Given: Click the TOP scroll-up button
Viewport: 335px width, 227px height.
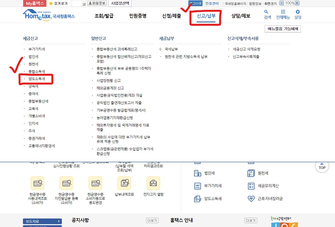Looking at the screenshot, I should 322,166.
